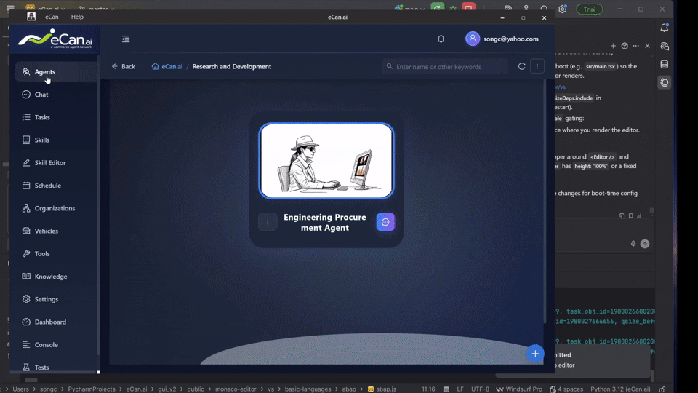This screenshot has height=393, width=698.
Task: Start a new chat with the plus icon
Action: pos(613,46)
